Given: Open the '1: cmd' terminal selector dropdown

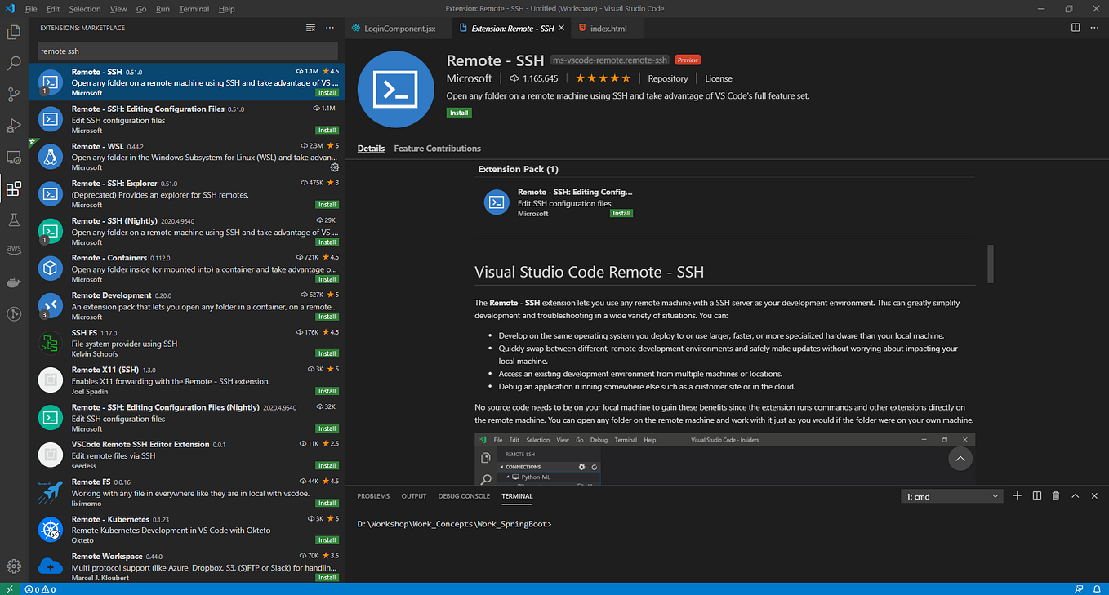Looking at the screenshot, I should point(951,495).
